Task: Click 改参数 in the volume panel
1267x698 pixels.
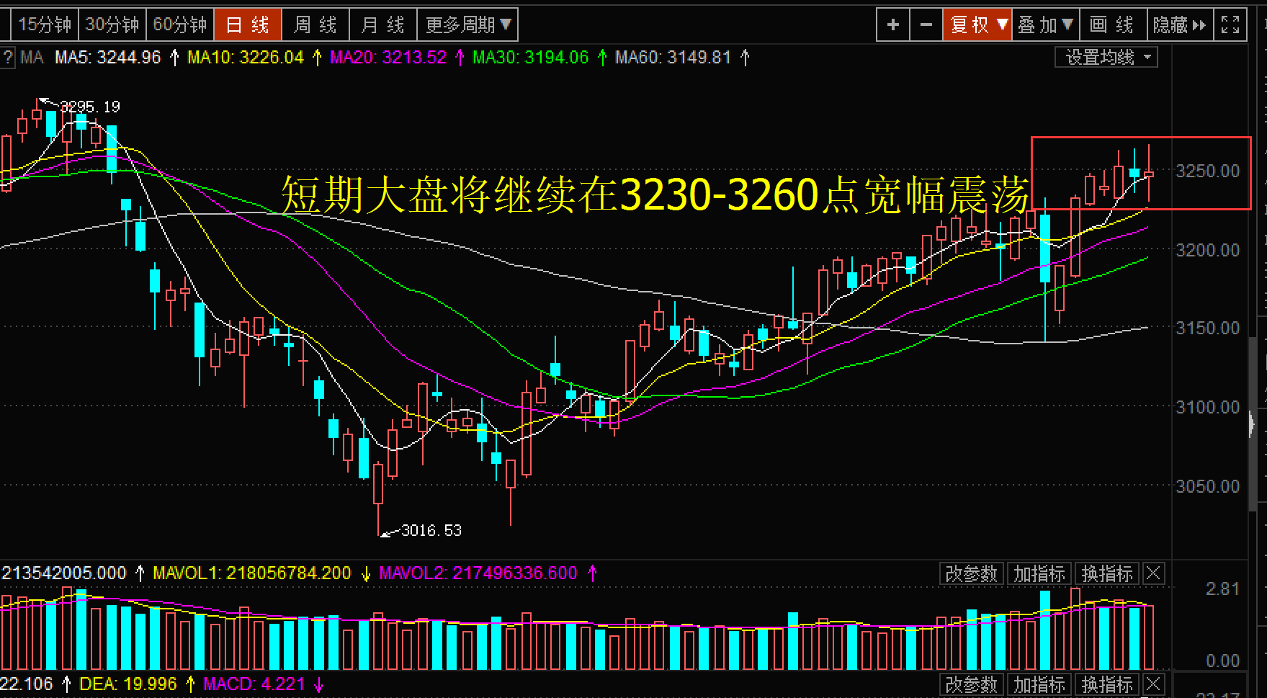Action: [972, 574]
